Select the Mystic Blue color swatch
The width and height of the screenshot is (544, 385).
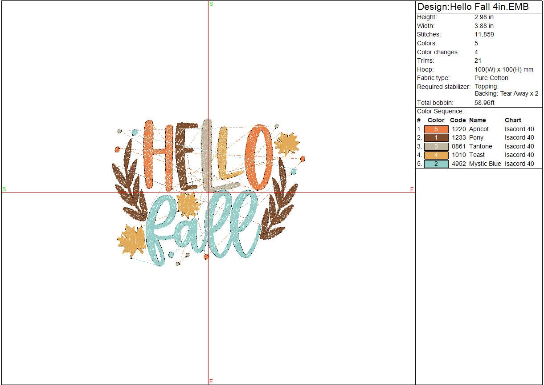click(x=436, y=164)
